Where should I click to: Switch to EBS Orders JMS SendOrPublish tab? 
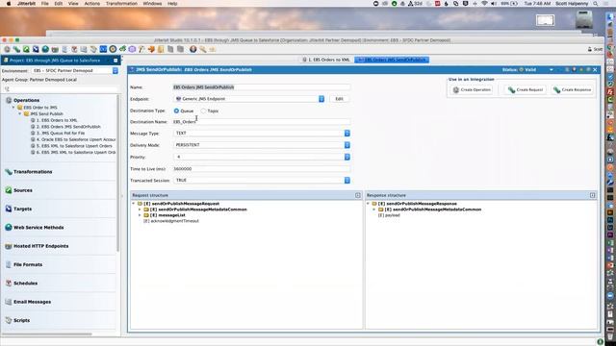coord(392,60)
